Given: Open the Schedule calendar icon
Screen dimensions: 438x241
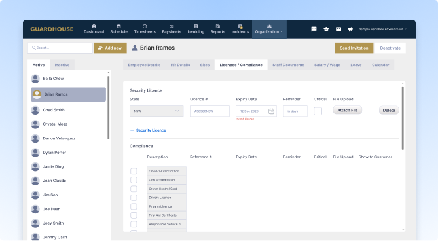Looking at the screenshot, I should (x=119, y=26).
